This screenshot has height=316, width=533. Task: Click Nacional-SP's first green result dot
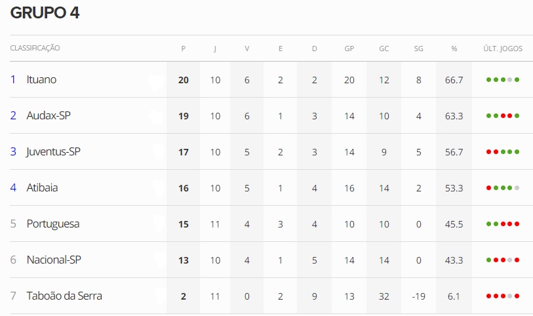489,260
